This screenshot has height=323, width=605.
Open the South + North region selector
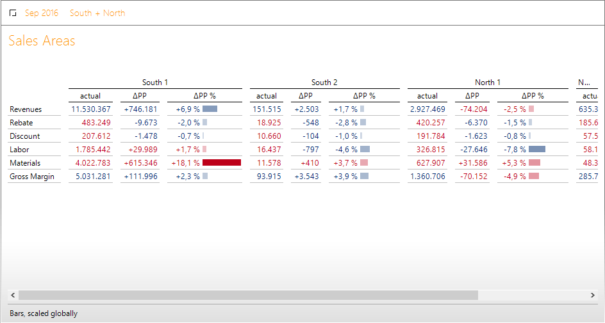(x=97, y=13)
